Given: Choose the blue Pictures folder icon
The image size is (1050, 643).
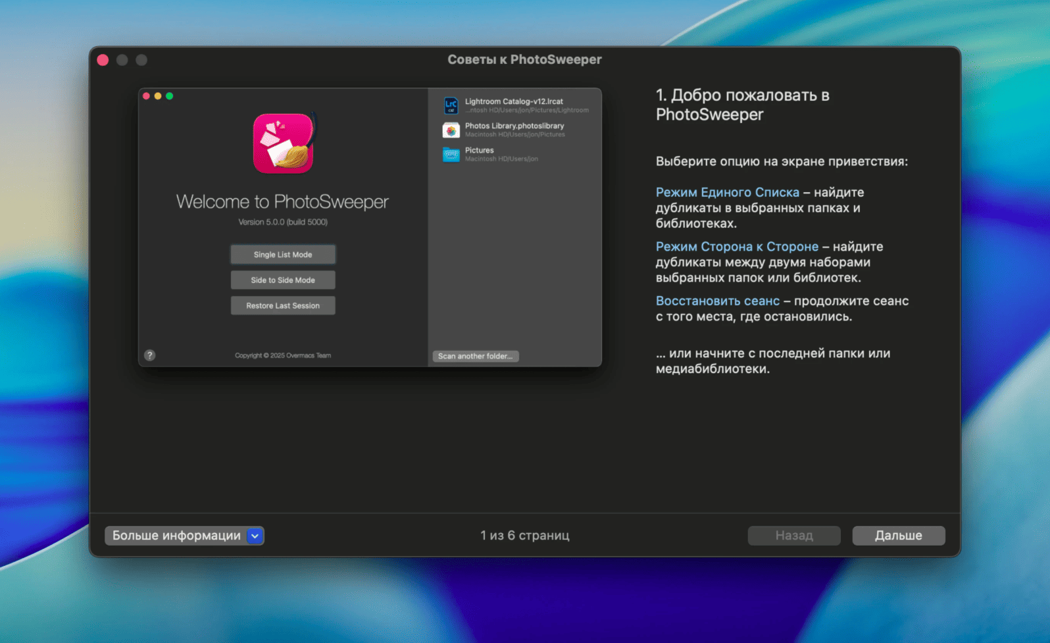Looking at the screenshot, I should 451,154.
